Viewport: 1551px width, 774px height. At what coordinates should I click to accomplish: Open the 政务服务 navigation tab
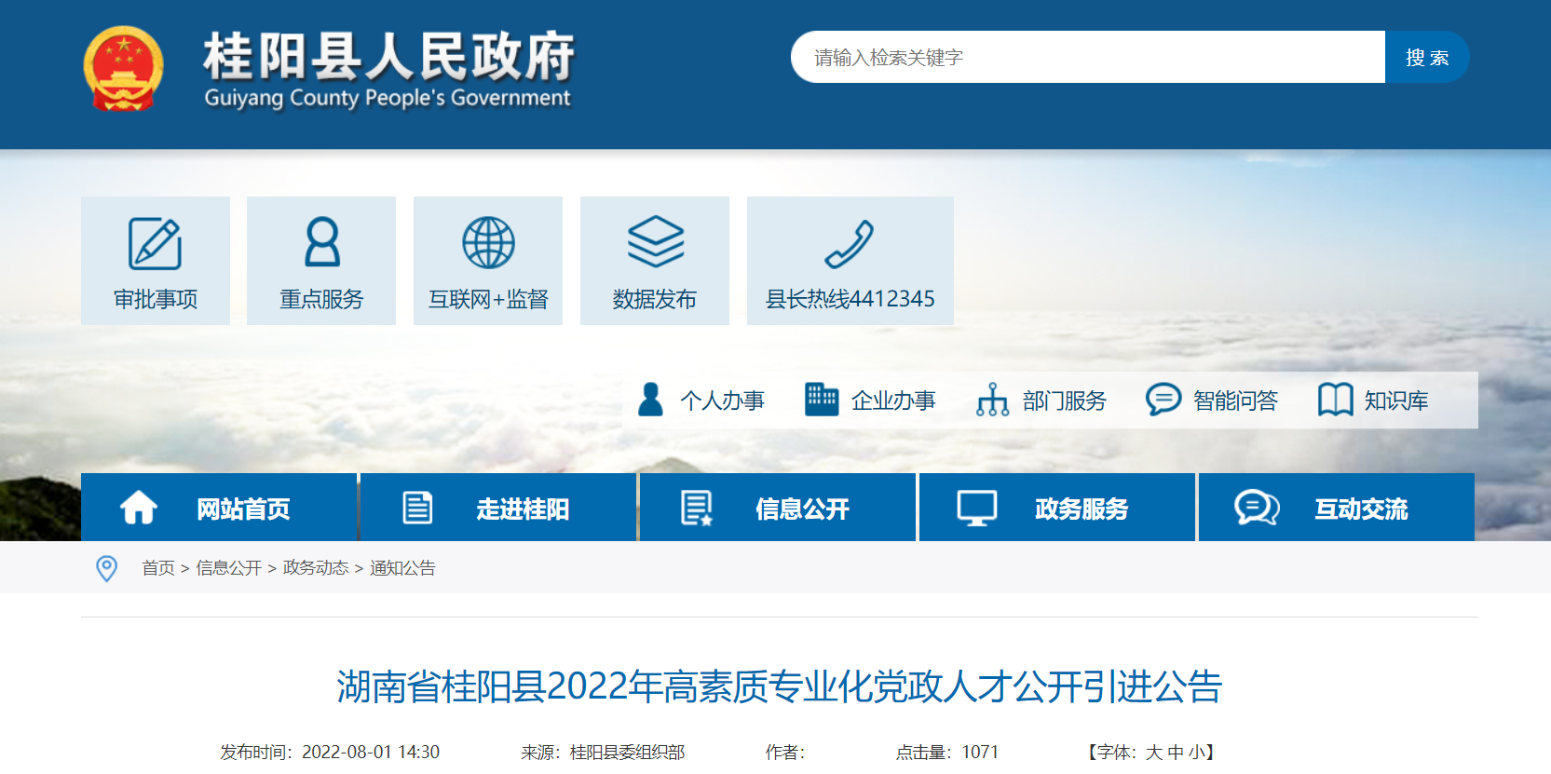tap(1057, 509)
